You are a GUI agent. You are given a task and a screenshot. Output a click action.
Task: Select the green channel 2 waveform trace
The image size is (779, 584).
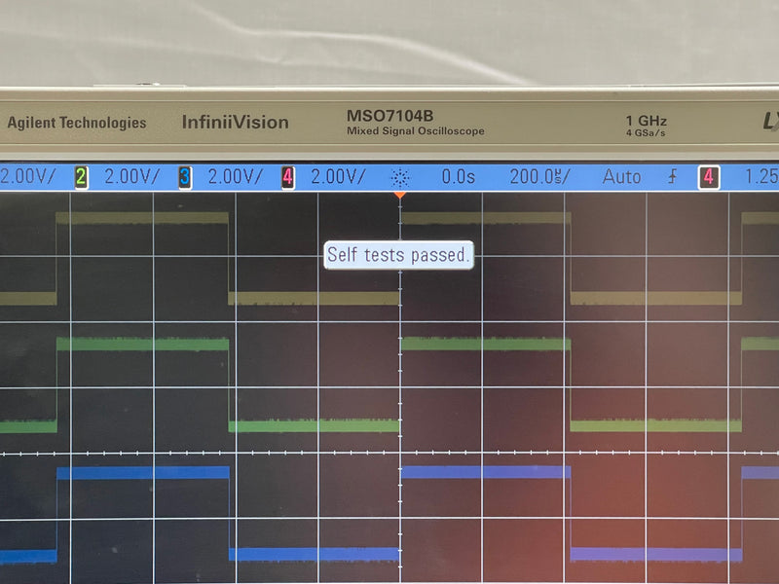142,344
